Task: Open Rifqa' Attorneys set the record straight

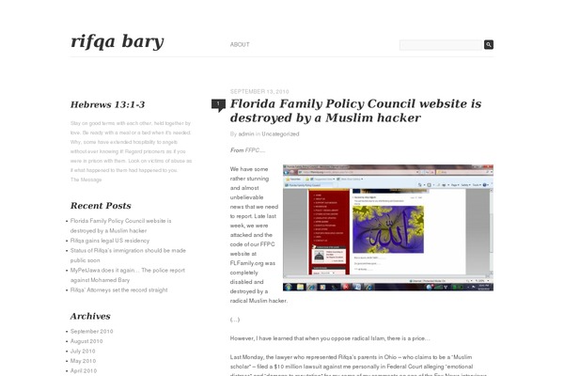Action: tap(119, 290)
